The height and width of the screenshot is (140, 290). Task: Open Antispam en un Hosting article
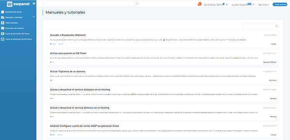pyautogui.click(x=80, y=89)
